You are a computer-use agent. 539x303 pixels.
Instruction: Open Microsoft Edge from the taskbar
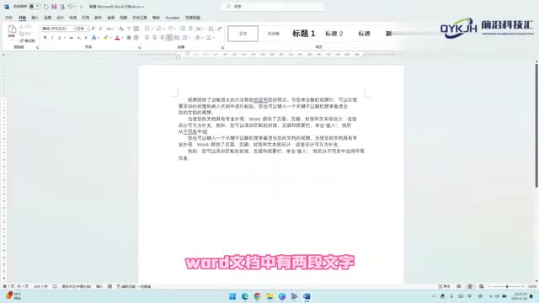pos(245,296)
